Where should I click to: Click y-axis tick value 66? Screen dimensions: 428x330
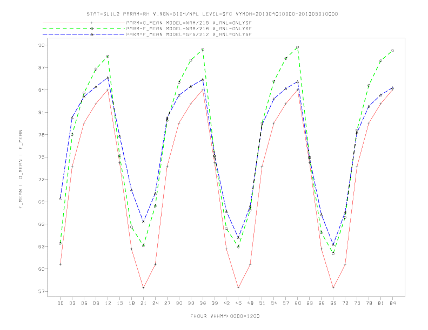pyautogui.click(x=41, y=224)
